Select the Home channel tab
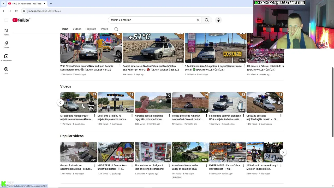The width and height of the screenshot is (334, 188). (64, 29)
